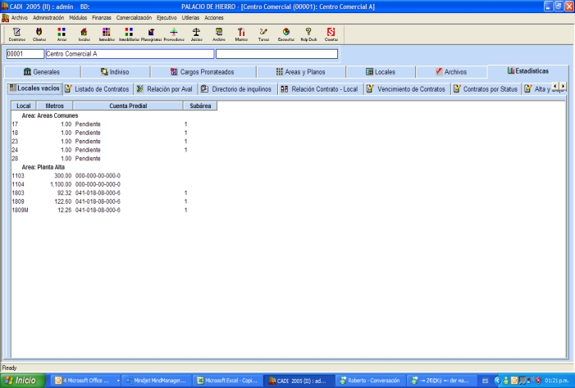Open the Proveedores toolbar icon
This screenshot has height=388, width=575.
click(x=173, y=33)
